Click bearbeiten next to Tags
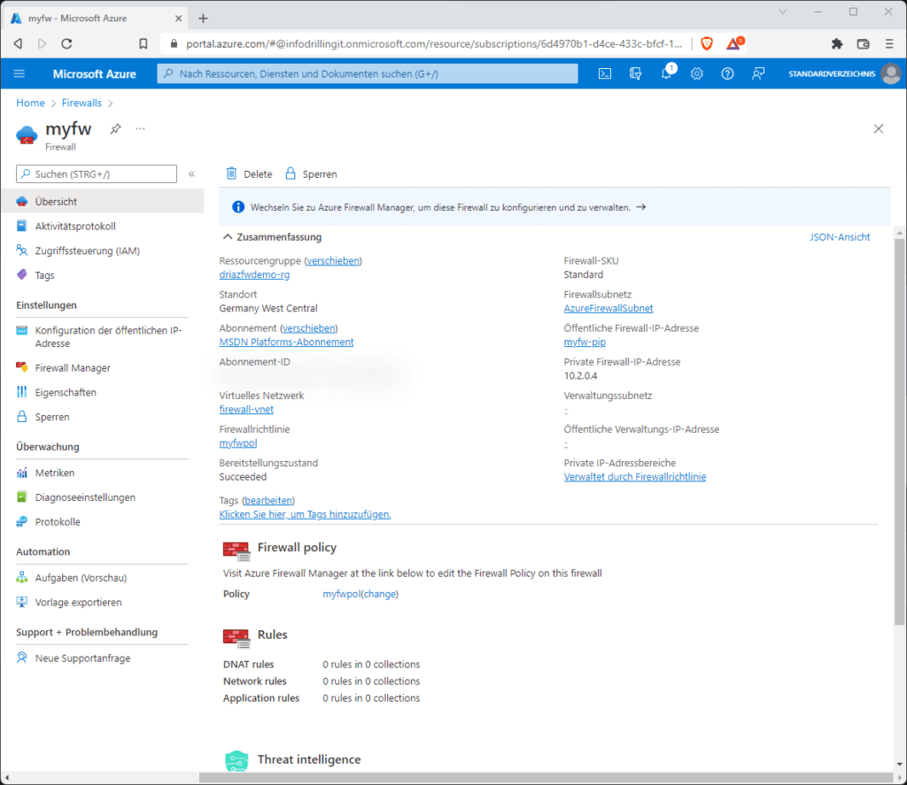Screen dimensions: 907x785 (x=267, y=500)
